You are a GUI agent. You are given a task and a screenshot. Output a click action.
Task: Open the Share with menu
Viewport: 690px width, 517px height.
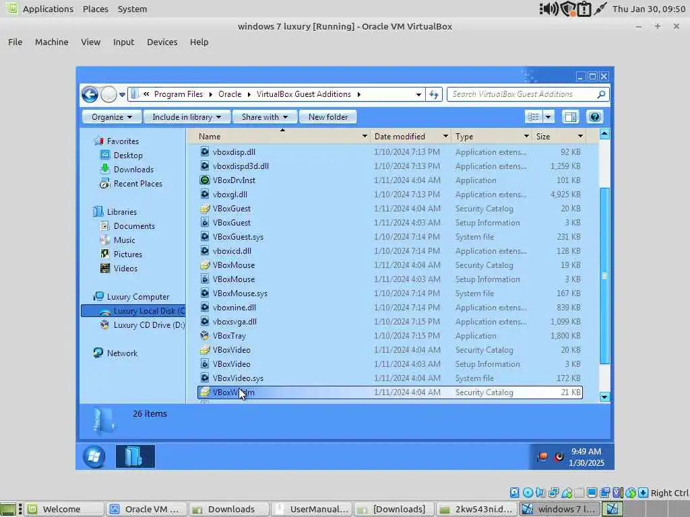click(x=264, y=117)
